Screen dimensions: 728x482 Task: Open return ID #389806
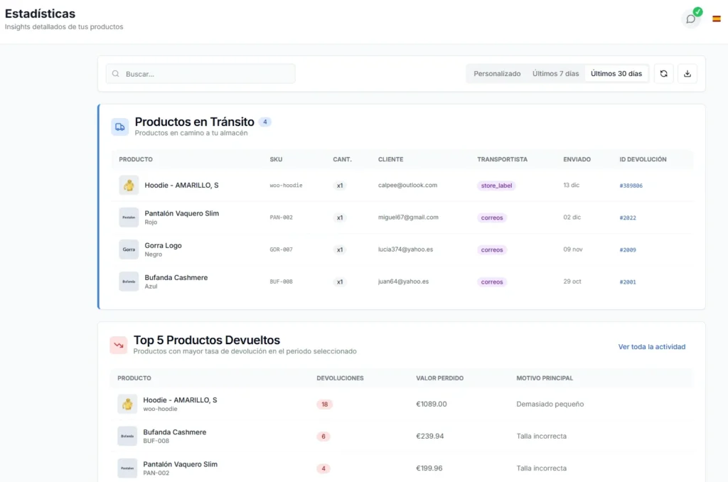[x=631, y=186]
